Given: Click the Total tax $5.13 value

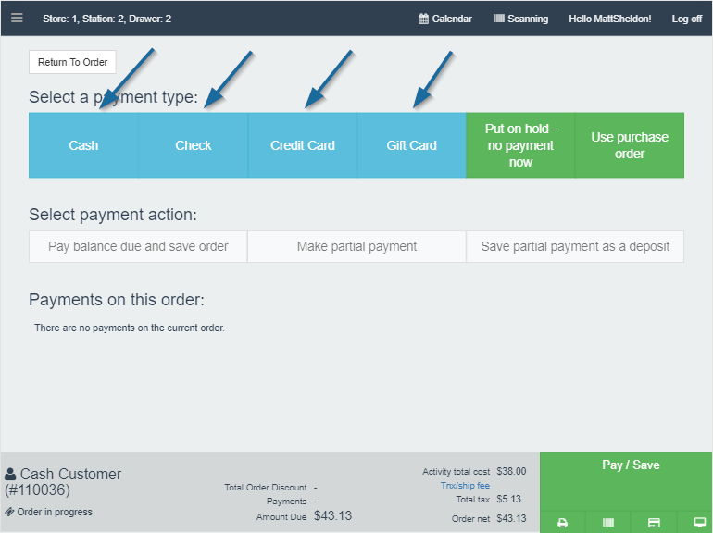Looking at the screenshot, I should tap(509, 499).
